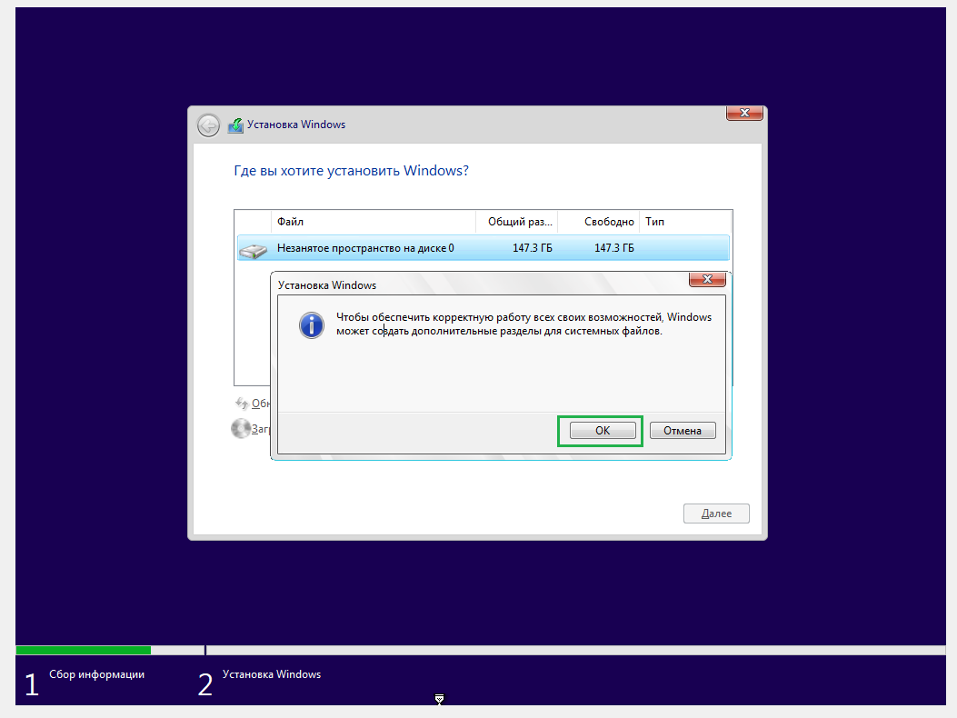
Task: Click step 1 Сбор информации label
Action: (97, 674)
